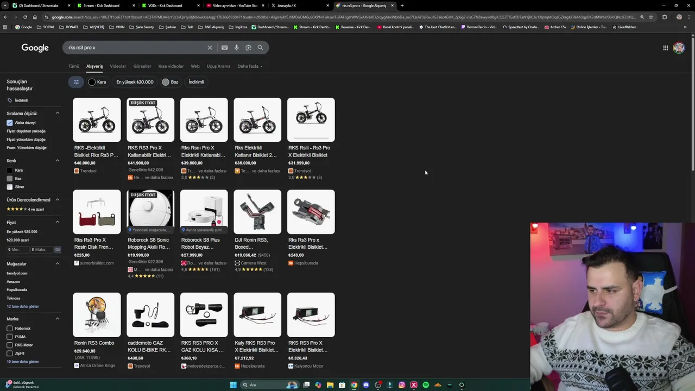Image resolution: width=695 pixels, height=391 pixels.
Task: Click the Maks. price input
Action: (41, 250)
